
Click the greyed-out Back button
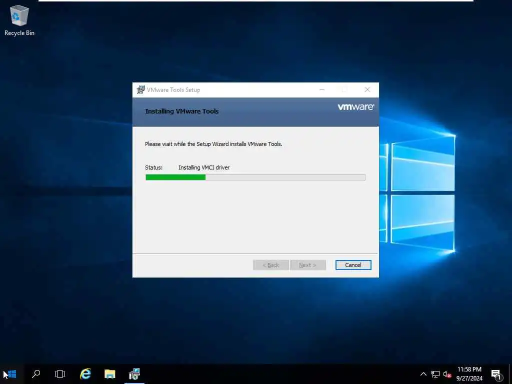tap(270, 265)
